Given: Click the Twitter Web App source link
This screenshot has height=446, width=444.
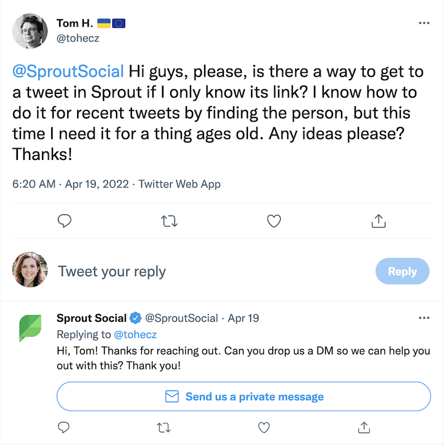Looking at the screenshot, I should point(179,184).
